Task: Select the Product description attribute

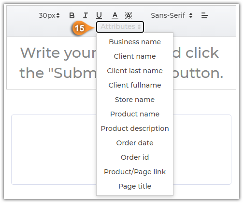Action: (135, 128)
